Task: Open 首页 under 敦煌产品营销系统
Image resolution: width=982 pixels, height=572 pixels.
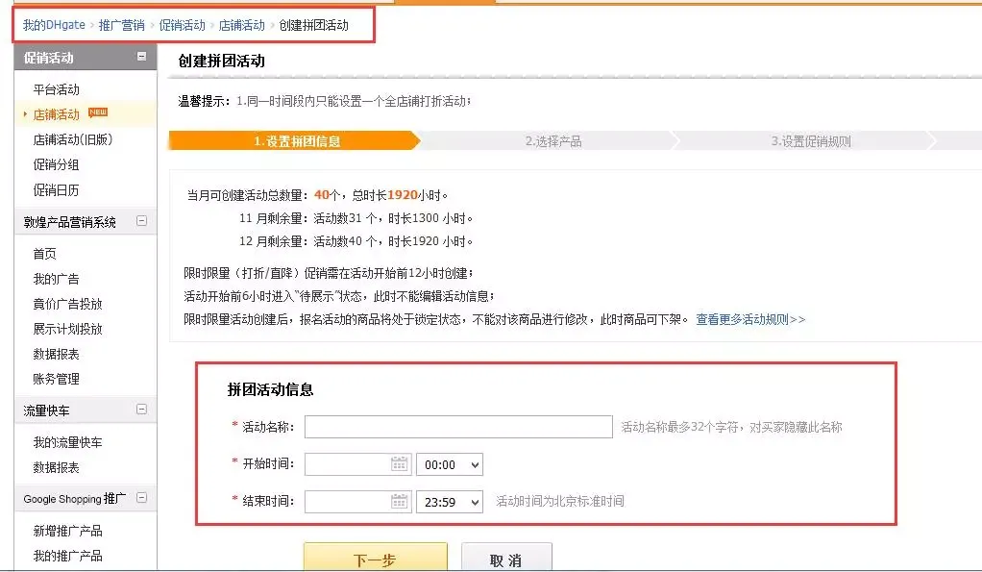Action: coord(44,254)
